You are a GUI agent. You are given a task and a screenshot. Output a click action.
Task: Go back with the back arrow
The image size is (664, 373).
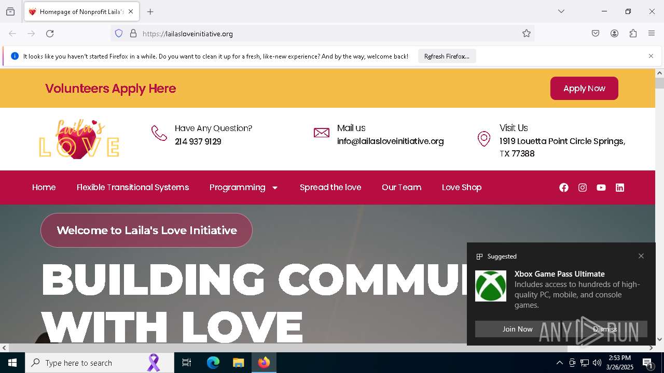[12, 34]
